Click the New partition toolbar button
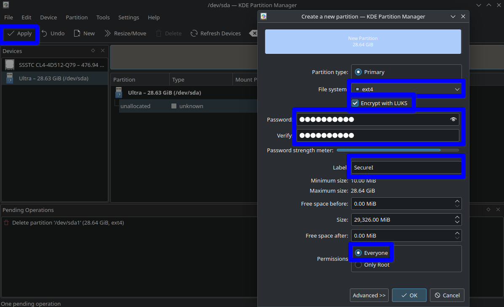The image size is (504, 307). [x=84, y=33]
